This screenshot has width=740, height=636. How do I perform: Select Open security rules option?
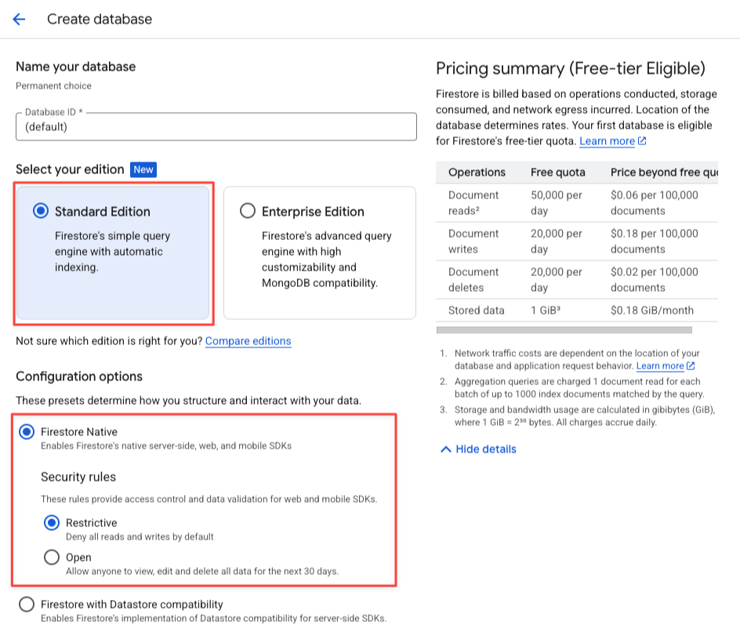pyautogui.click(x=52, y=558)
